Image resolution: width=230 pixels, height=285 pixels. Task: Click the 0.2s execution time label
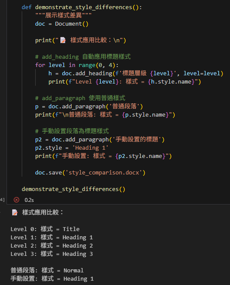point(29,200)
